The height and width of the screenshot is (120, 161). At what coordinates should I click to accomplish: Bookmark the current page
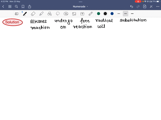pos(23,7)
